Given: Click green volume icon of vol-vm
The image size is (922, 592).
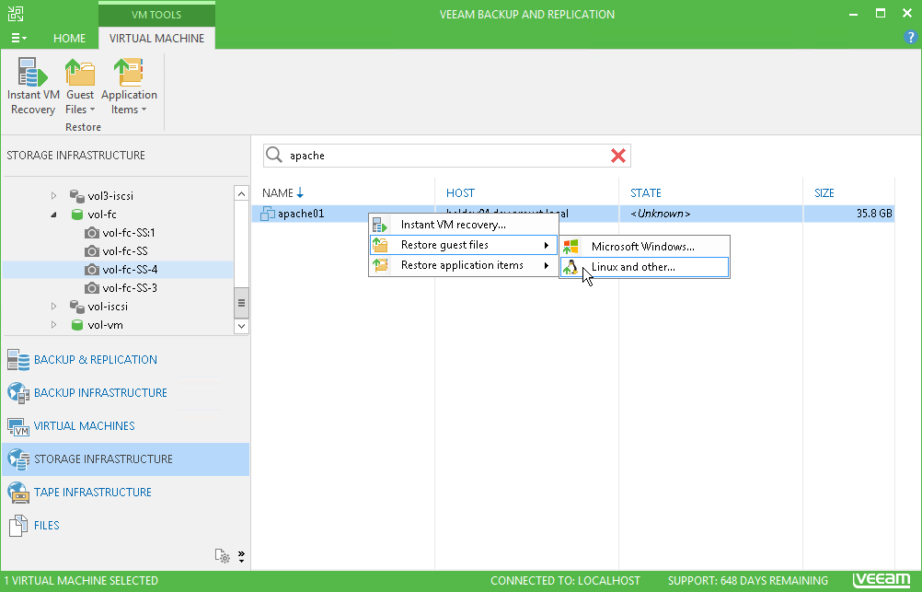Looking at the screenshot, I should [x=77, y=325].
